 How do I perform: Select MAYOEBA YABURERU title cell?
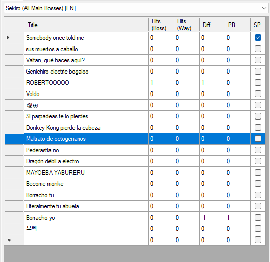point(86,173)
